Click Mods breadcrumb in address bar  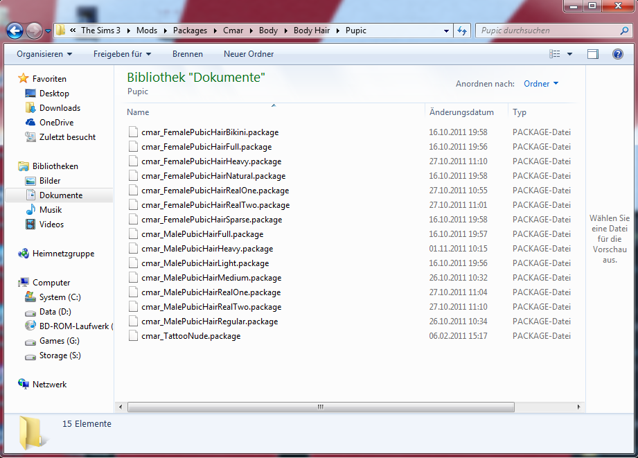pos(147,30)
